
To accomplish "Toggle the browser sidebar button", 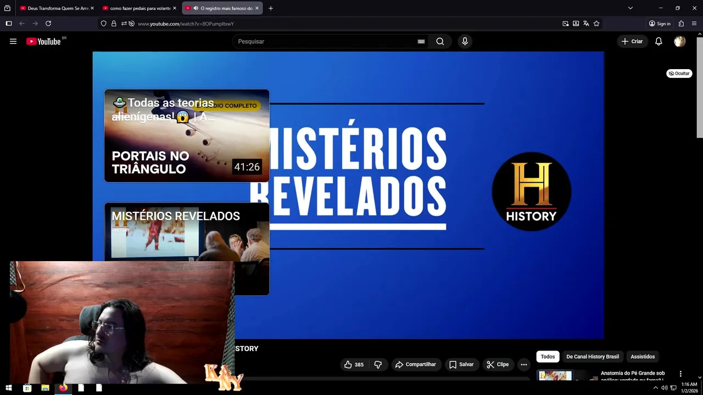I will (9, 24).
